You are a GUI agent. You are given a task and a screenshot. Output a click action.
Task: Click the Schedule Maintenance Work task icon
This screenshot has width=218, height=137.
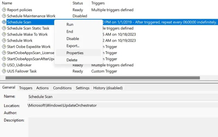click(x=4, y=16)
